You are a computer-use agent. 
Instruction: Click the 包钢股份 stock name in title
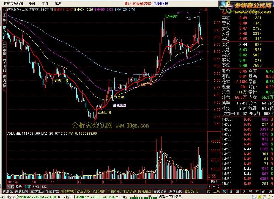point(161,3)
